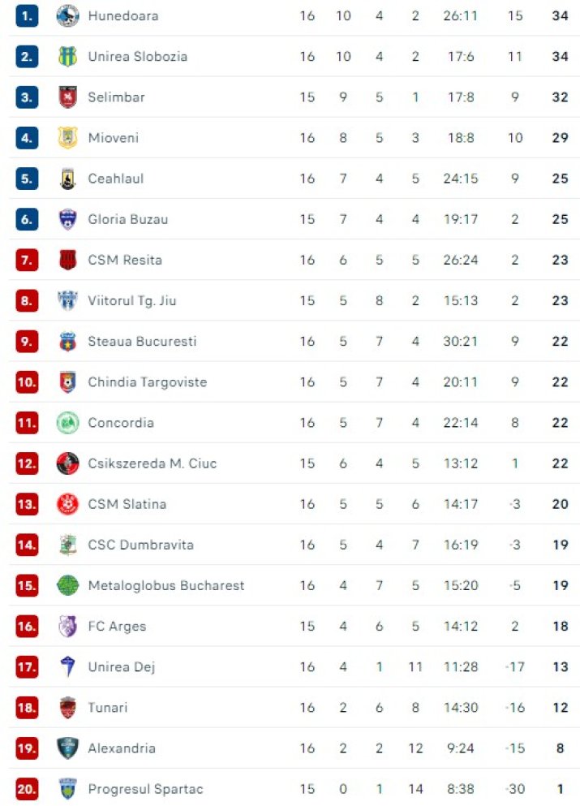The image size is (580, 806).
Task: Click the CSM Slatina red badge
Action: pos(67,504)
